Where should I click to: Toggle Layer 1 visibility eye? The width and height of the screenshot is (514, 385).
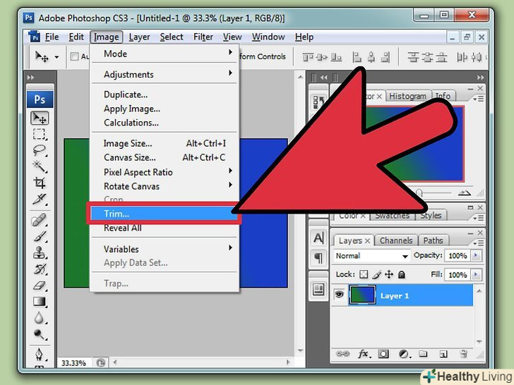click(340, 295)
